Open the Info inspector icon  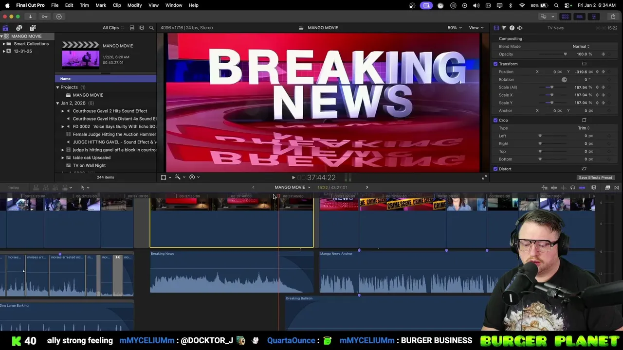tap(512, 28)
